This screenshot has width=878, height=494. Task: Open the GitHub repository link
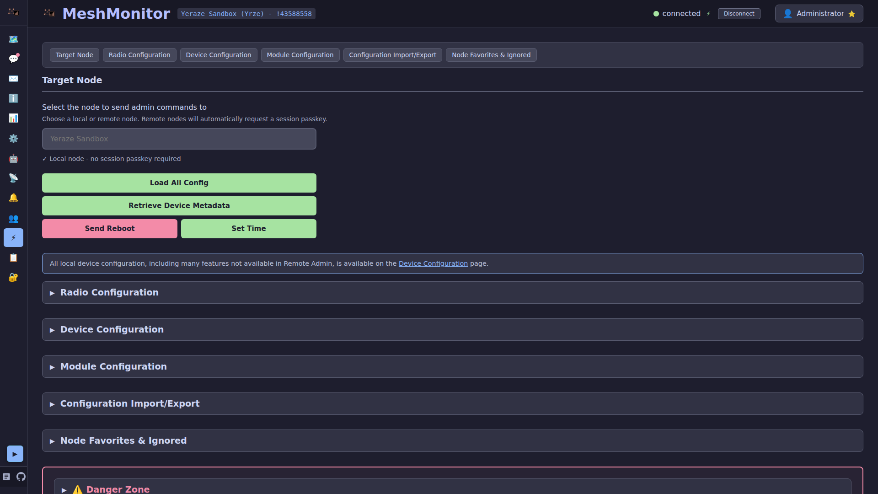[x=21, y=477]
